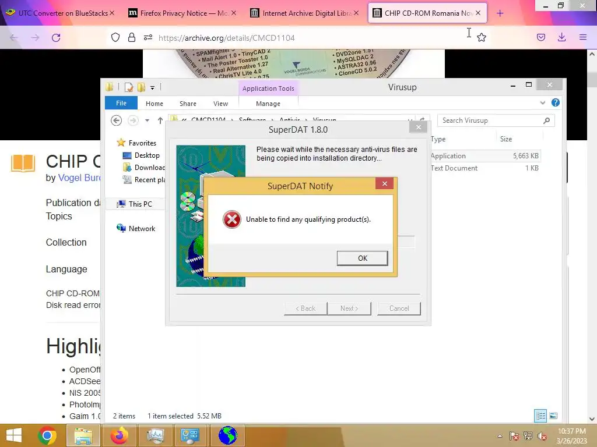597x447 pixels.
Task: Open Recent places in navigation pane
Action: coord(144,179)
